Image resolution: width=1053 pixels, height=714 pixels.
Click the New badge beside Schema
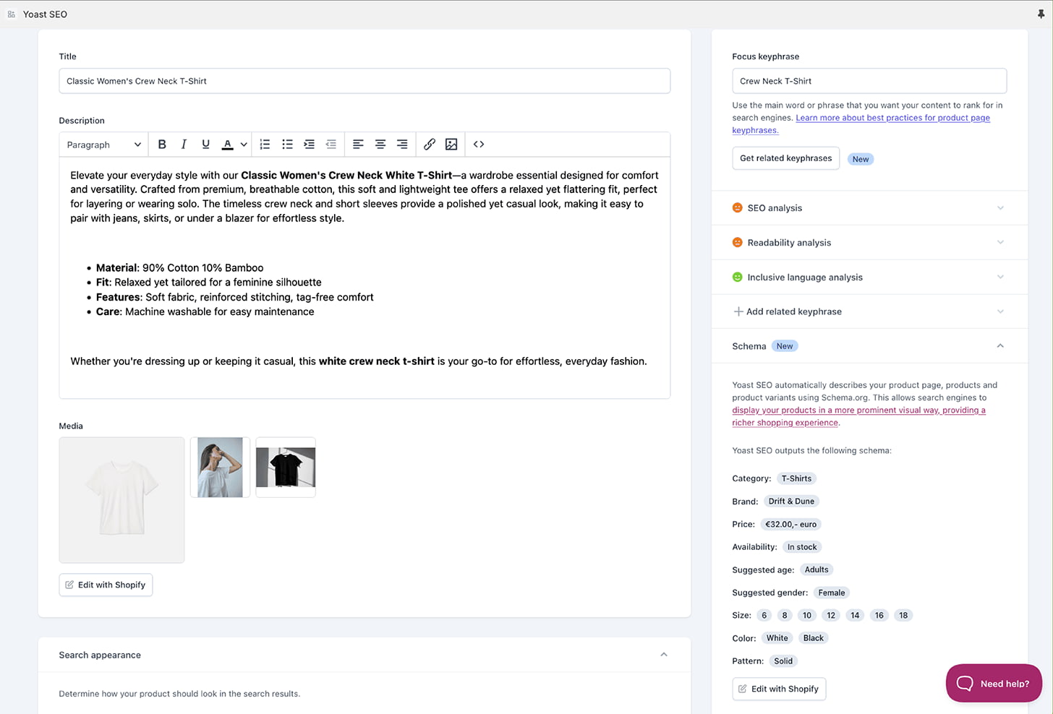coord(785,346)
